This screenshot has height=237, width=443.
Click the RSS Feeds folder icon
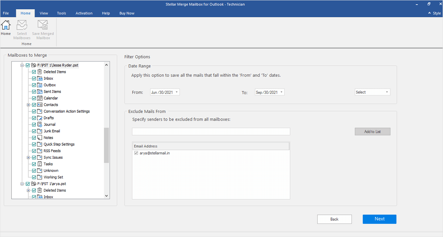click(x=40, y=151)
